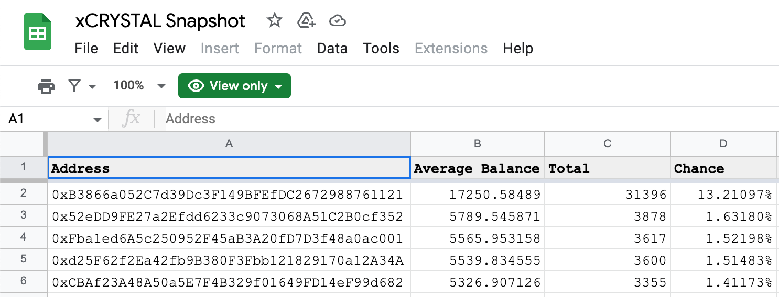Open the Data menu

tap(332, 49)
